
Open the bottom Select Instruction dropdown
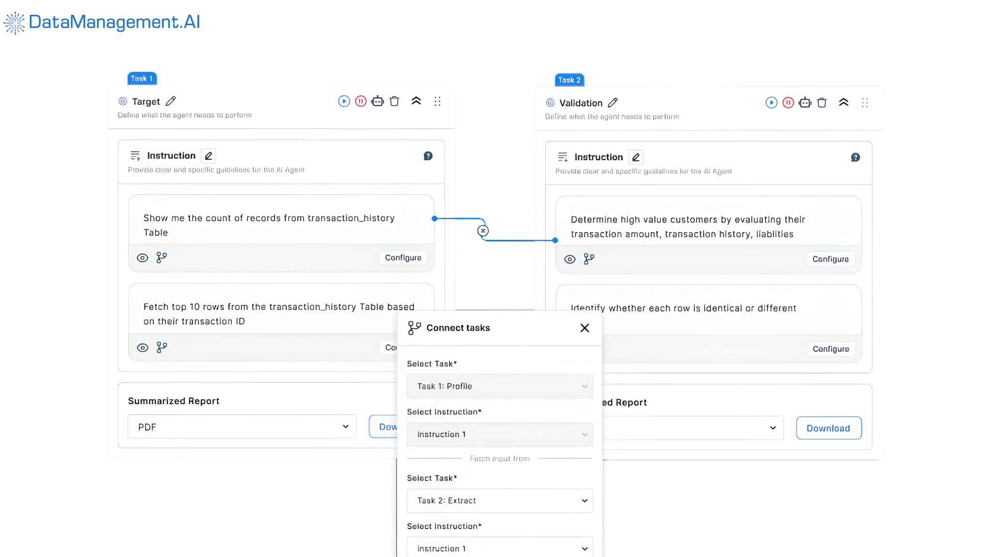(x=500, y=548)
